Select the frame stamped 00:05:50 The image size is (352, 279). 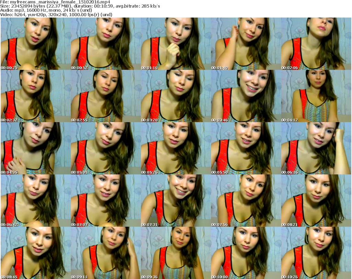(246, 148)
